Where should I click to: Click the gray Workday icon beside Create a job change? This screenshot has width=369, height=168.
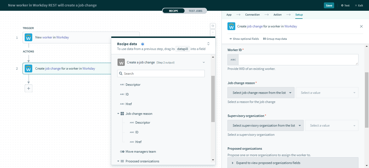[x=121, y=62]
